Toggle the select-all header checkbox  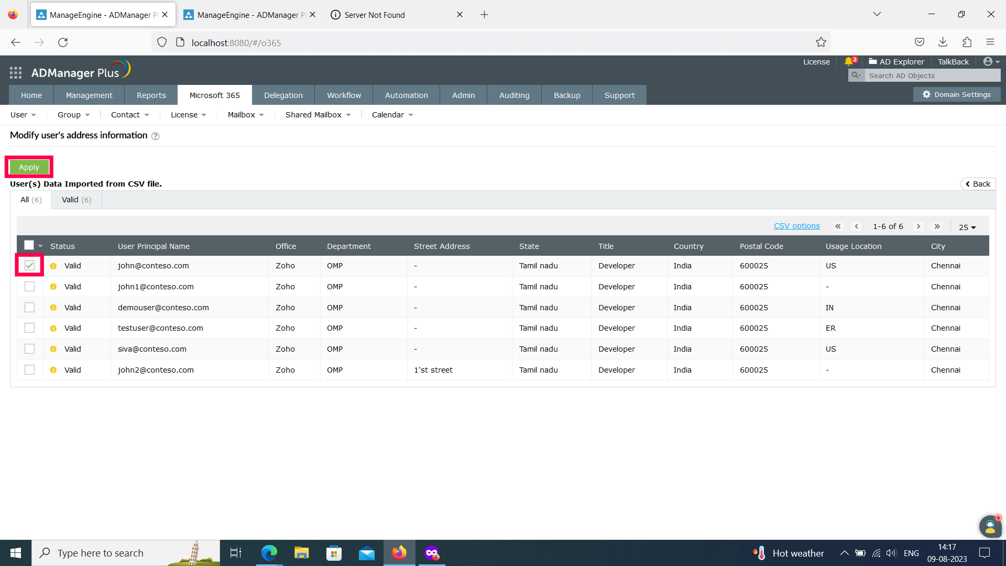tap(29, 245)
